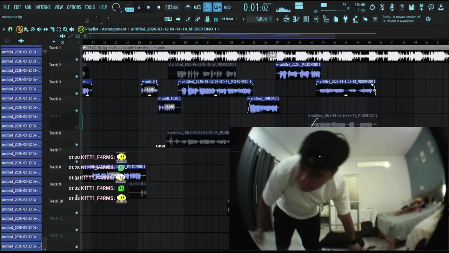Open the OPTIONS menu
This screenshot has width=449, height=253.
pos(74,7)
